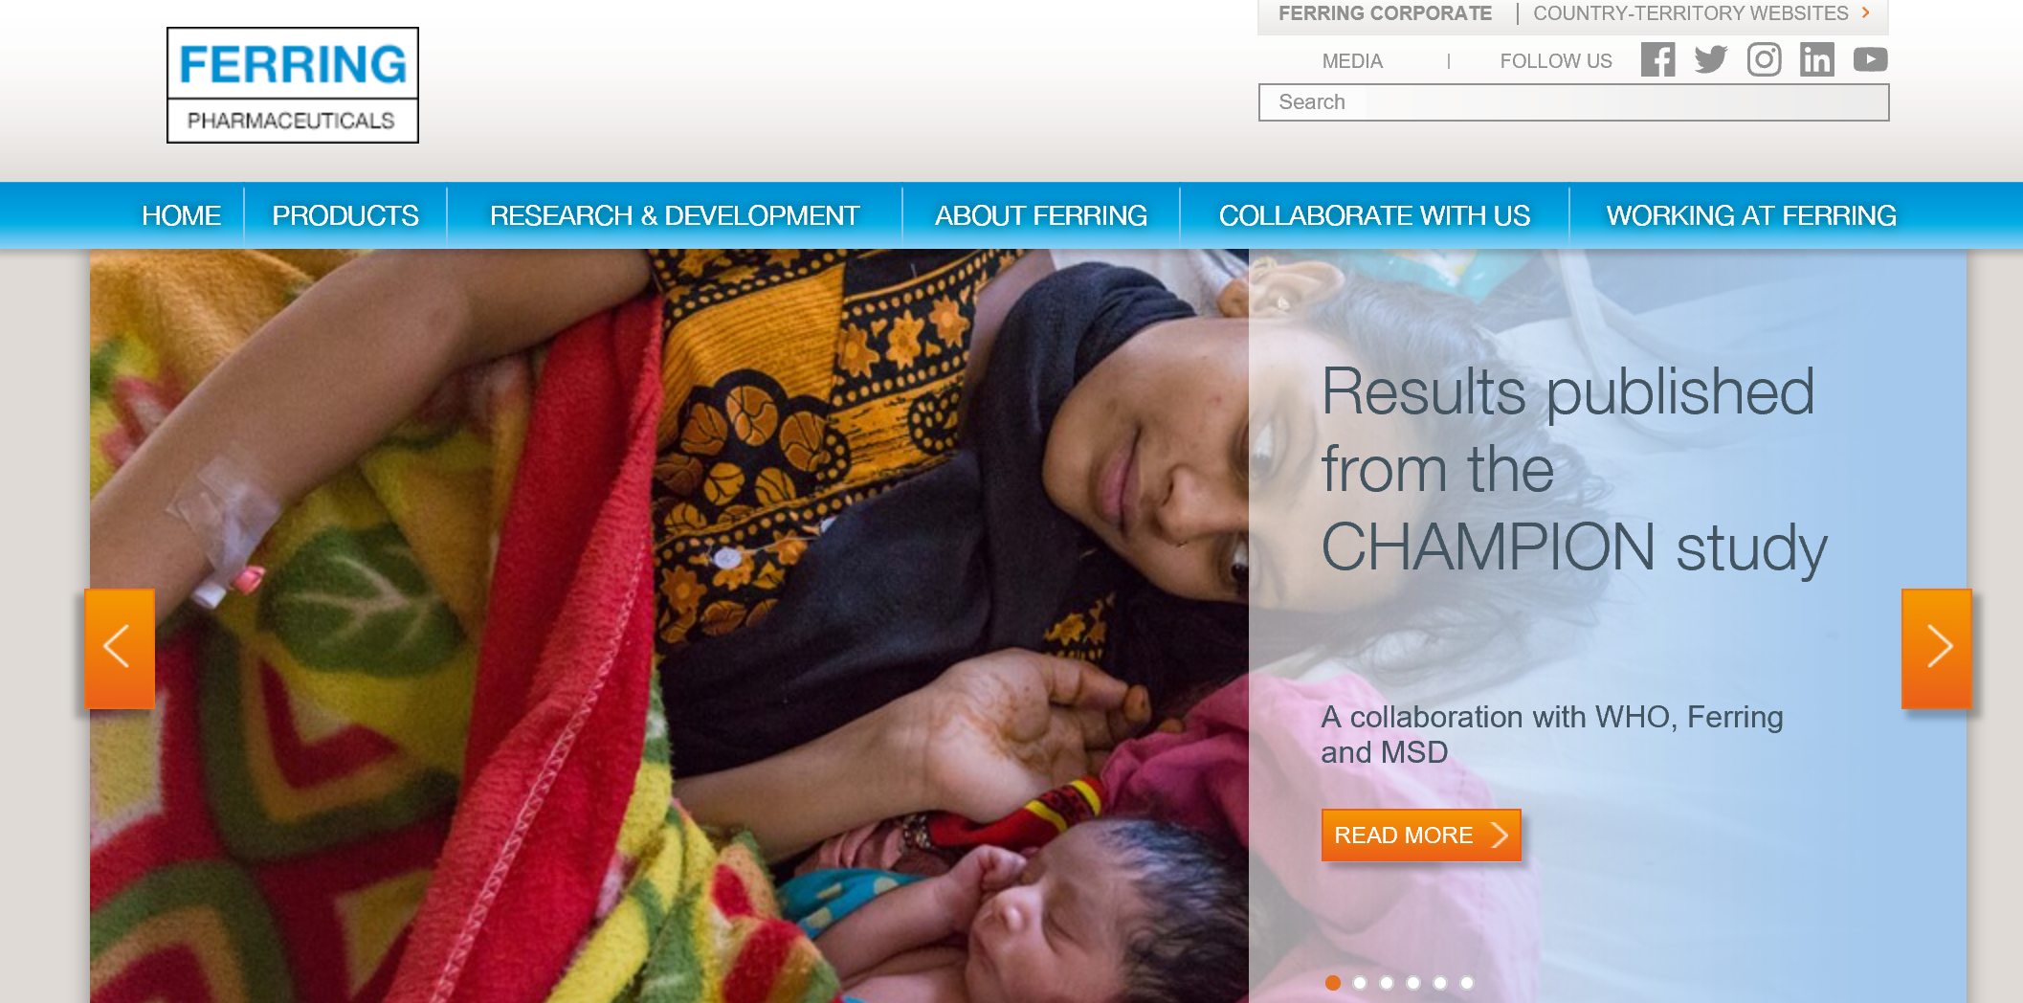Click the Ferring Pharmaceuticals logo

(293, 85)
